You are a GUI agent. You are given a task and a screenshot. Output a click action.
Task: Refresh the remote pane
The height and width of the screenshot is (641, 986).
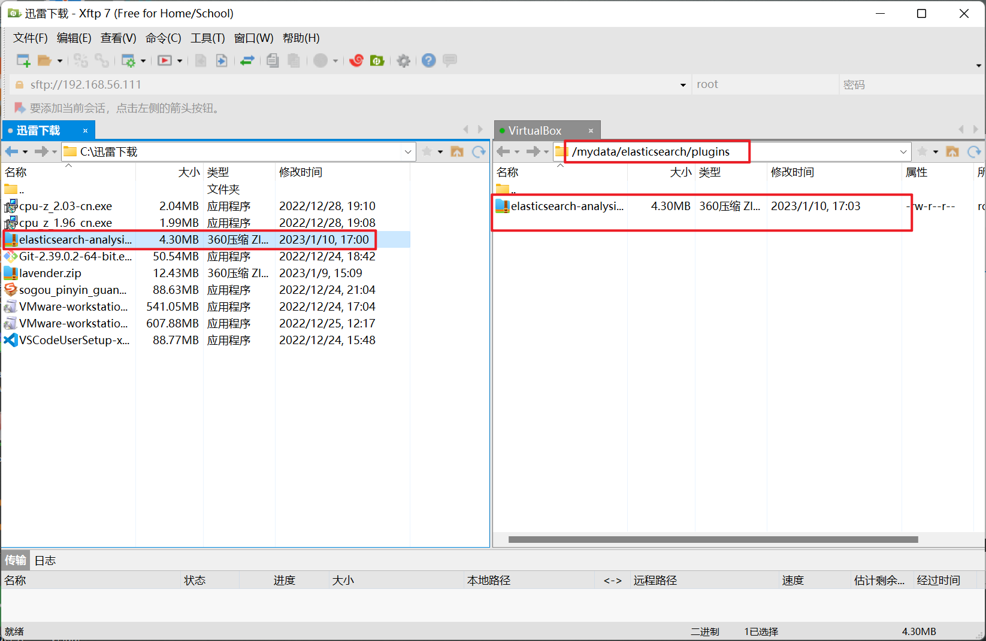pos(974,151)
